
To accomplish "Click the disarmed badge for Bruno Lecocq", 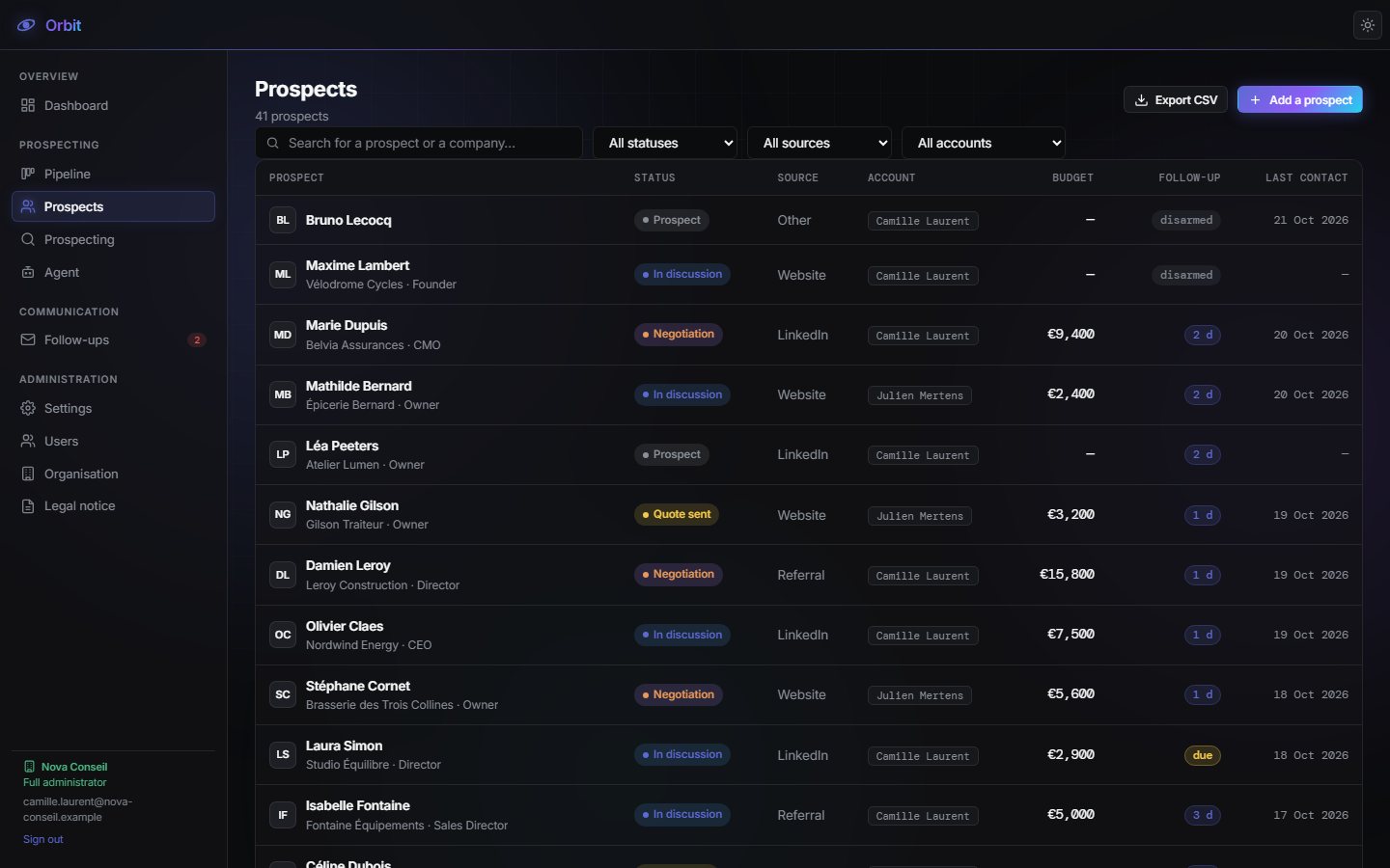I will click(x=1186, y=220).
